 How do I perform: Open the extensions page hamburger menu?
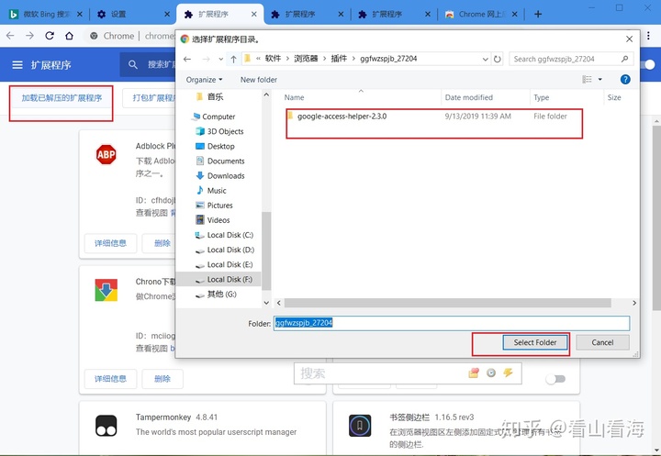click(17, 65)
